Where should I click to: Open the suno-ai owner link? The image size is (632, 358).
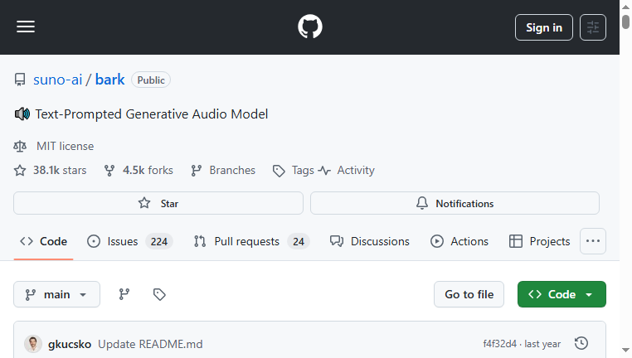click(57, 80)
